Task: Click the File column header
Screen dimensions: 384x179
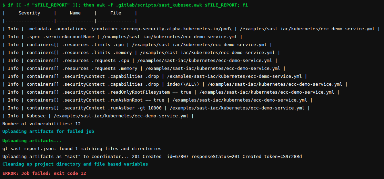Action: [x=115, y=13]
